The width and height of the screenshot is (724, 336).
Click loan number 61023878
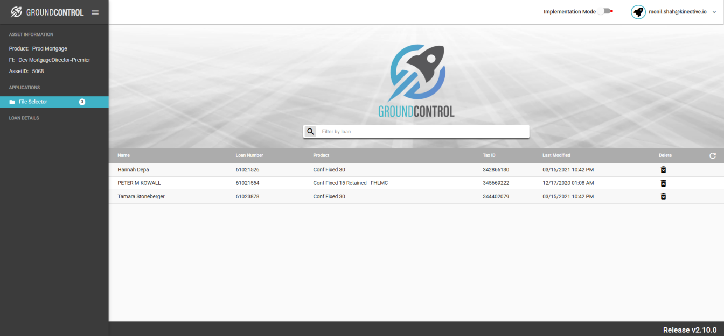pyautogui.click(x=248, y=197)
